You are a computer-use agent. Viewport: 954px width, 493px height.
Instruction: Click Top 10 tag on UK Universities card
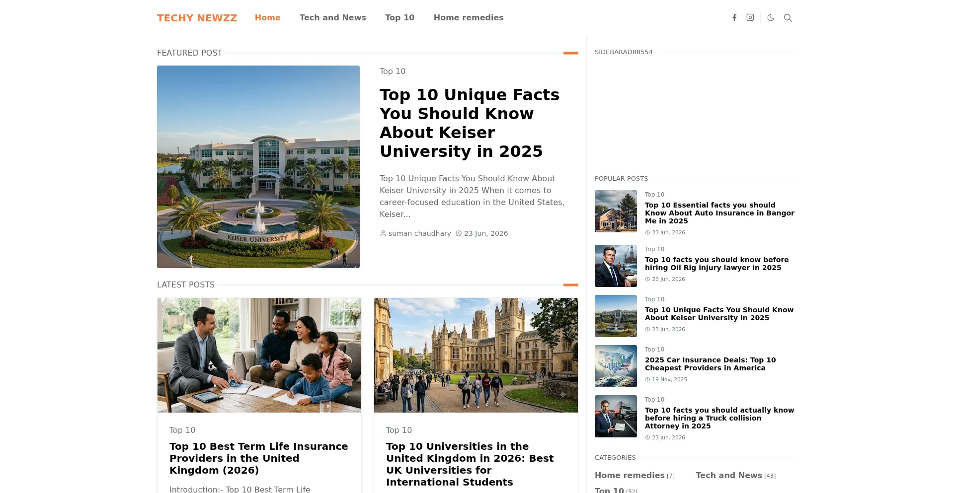(399, 430)
